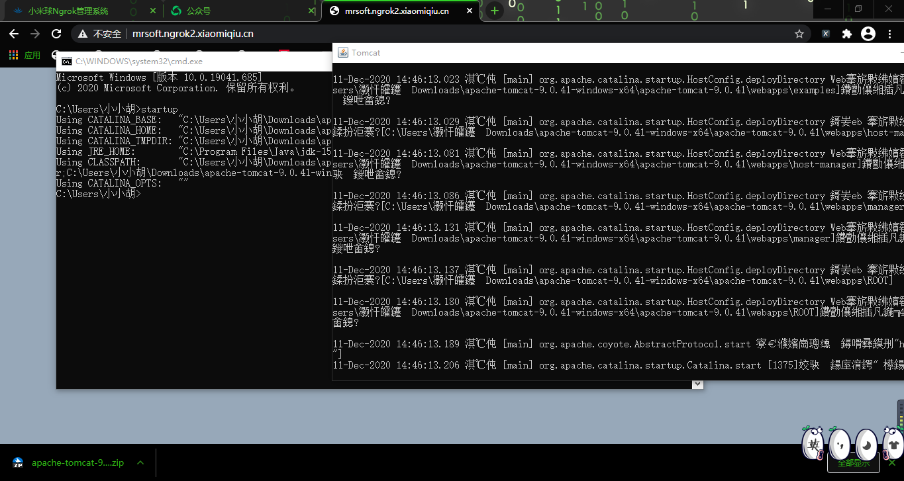The height and width of the screenshot is (481, 904).
Task: Go back to the previous page
Action: pyautogui.click(x=14, y=34)
